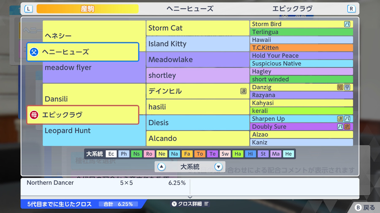The width and height of the screenshot is (380, 213).
Task: Select the Meadowlake pedigree cell
Action: click(x=198, y=60)
